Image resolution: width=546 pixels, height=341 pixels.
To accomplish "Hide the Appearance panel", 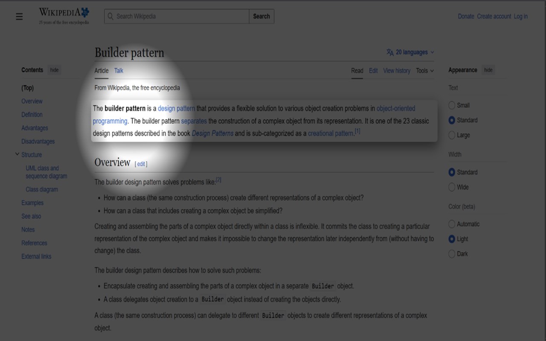I will [x=488, y=70].
